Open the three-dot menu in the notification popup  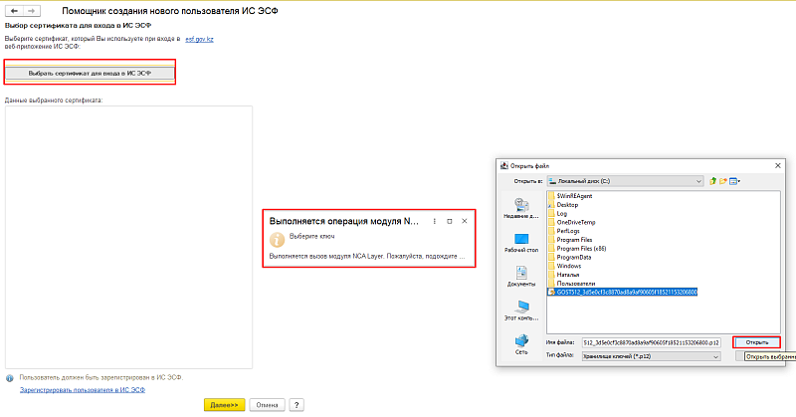click(x=434, y=220)
